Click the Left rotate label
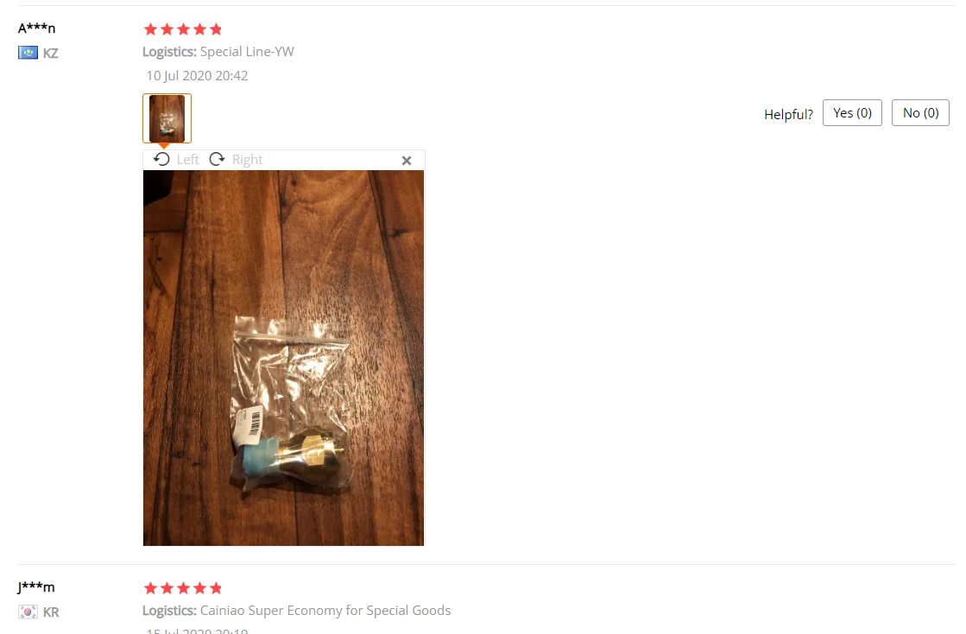This screenshot has width=966, height=634. 187,160
